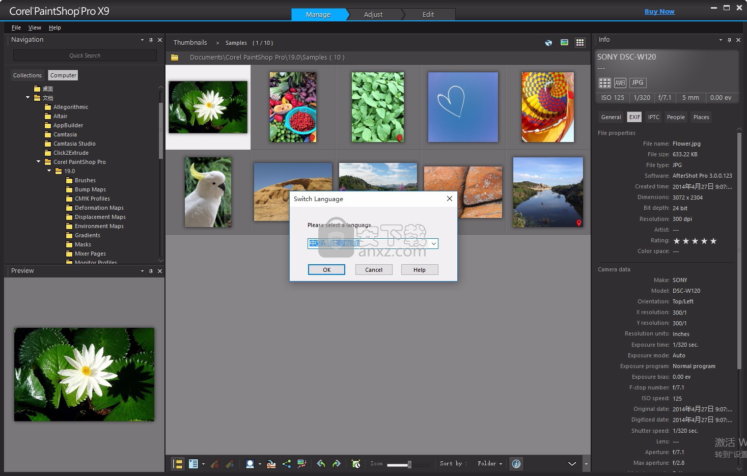Set rating to the first star
Image resolution: width=747 pixels, height=476 pixels.
(677, 241)
